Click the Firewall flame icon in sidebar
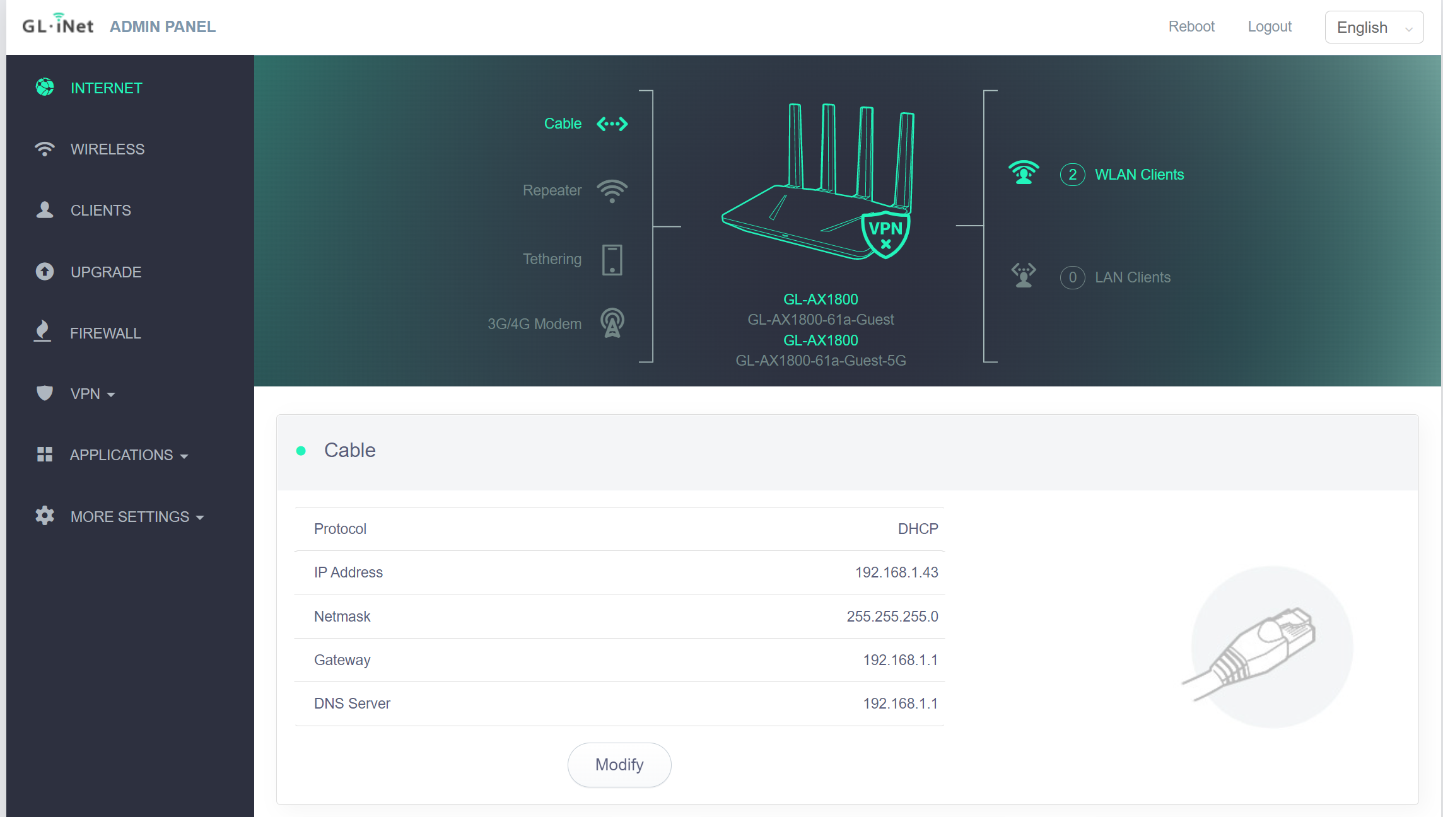Screen dimensions: 1443x817 pyautogui.click(x=42, y=332)
